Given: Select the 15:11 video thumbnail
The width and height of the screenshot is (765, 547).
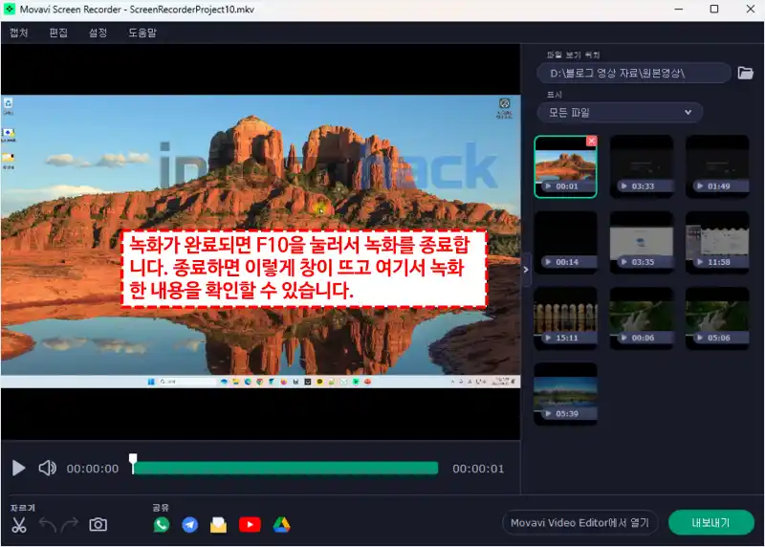Looking at the screenshot, I should [565, 318].
